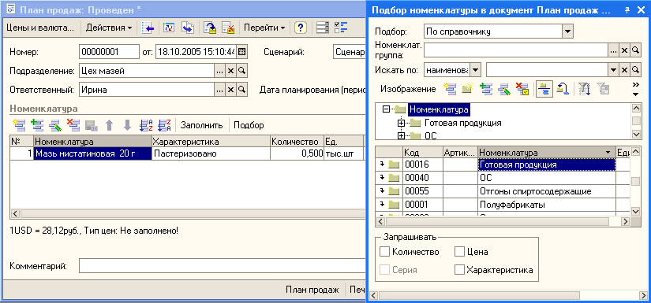The width and height of the screenshot is (651, 303).
Task: Click the Номер input field
Action: click(109, 52)
